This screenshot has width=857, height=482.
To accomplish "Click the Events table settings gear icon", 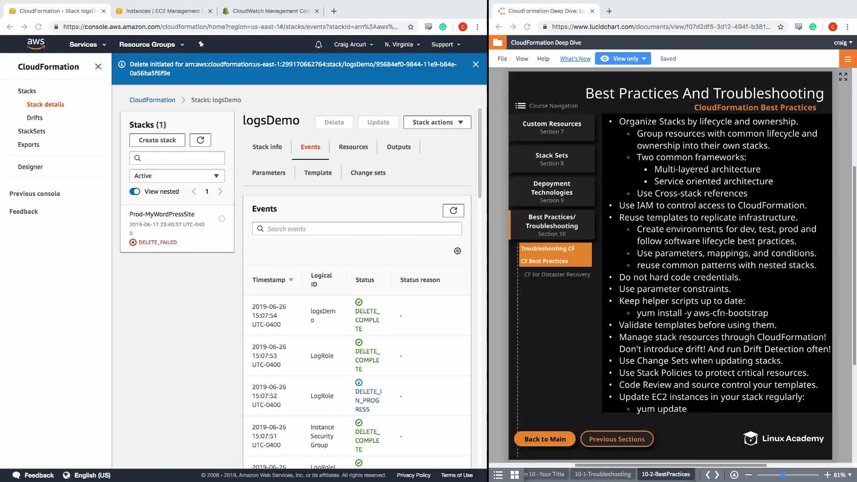I will click(457, 251).
